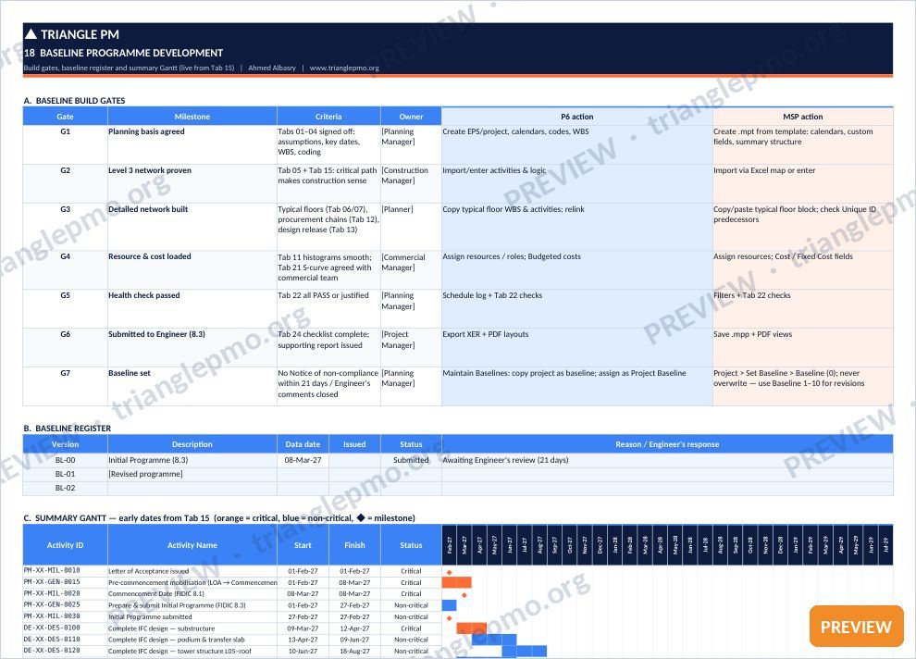This screenshot has width=916, height=659.
Task: Select the P6 action column header
Action: [577, 117]
